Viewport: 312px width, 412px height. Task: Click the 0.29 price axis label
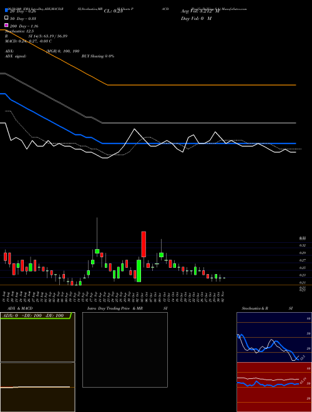pyautogui.click(x=303, y=253)
